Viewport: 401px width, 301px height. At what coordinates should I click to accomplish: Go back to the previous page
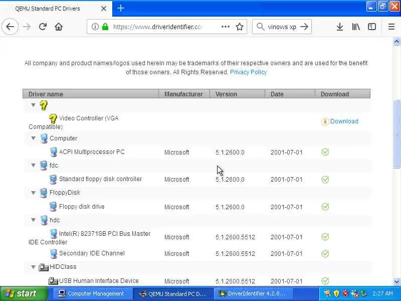point(10,27)
